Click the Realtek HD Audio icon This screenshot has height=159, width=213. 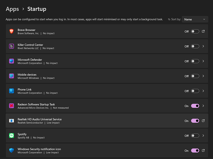click(x=11, y=121)
